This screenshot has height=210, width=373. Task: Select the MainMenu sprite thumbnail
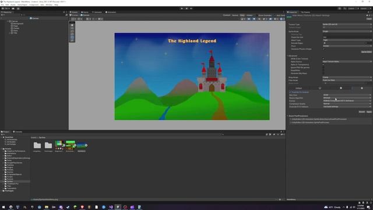(82, 145)
